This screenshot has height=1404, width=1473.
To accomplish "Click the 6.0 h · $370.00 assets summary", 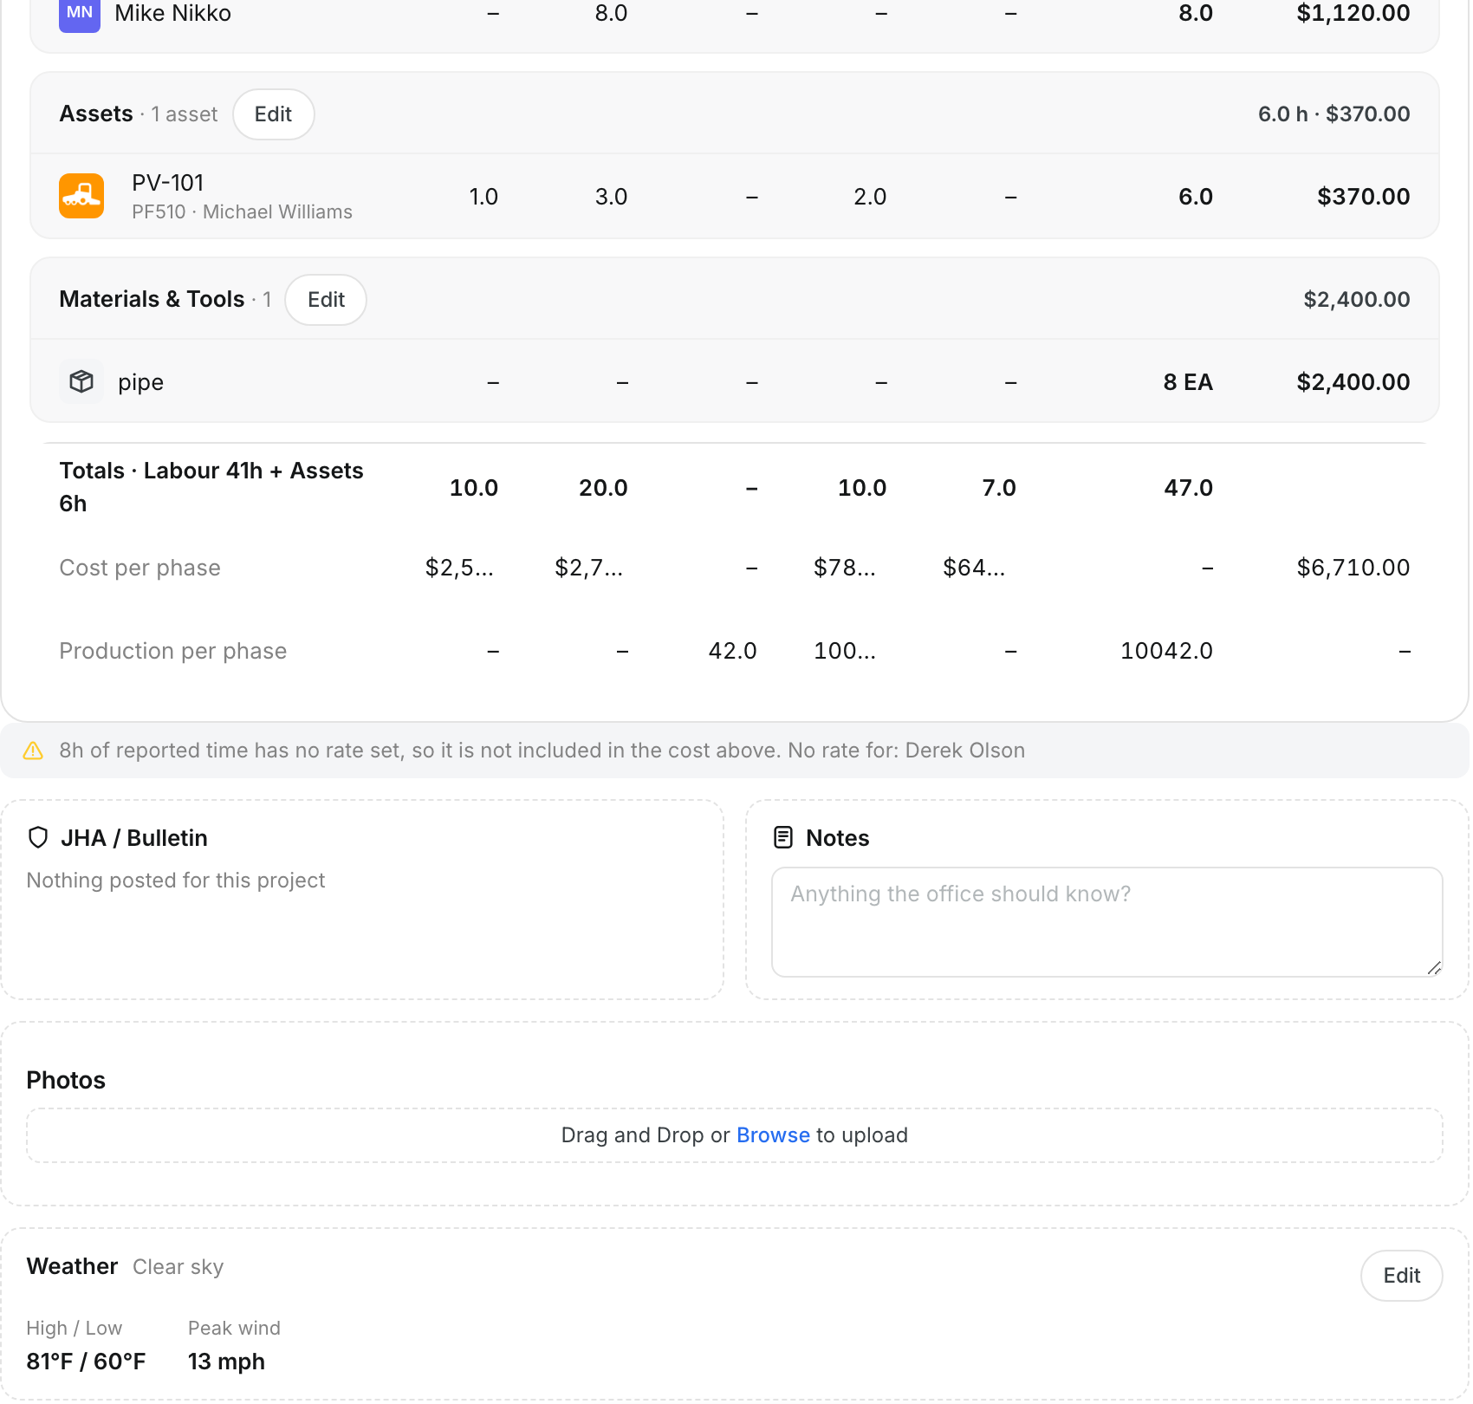I will pos(1334,114).
